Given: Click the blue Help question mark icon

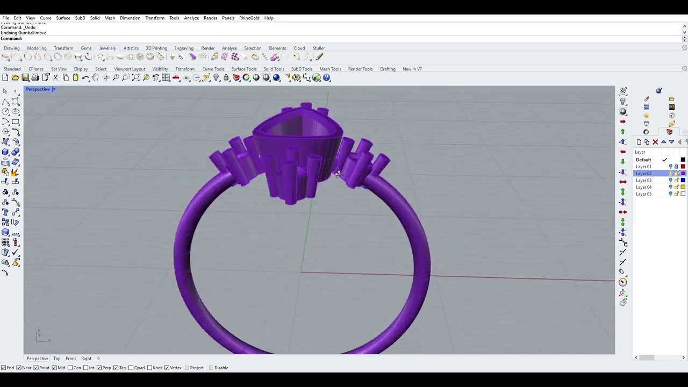Looking at the screenshot, I should tap(327, 78).
